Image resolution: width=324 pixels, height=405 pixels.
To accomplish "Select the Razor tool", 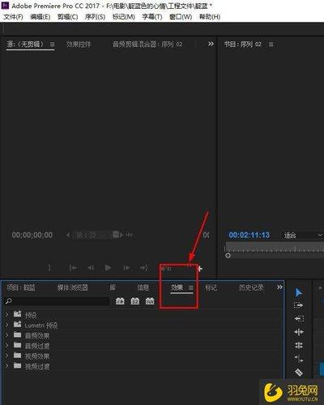I will click(x=299, y=373).
